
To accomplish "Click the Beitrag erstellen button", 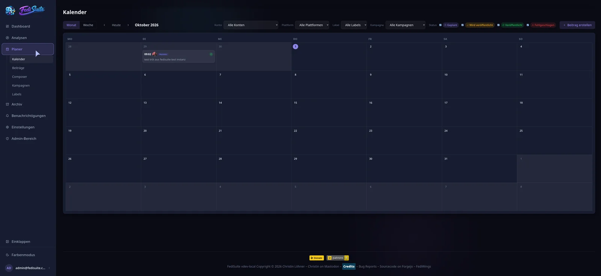I will pos(577,25).
